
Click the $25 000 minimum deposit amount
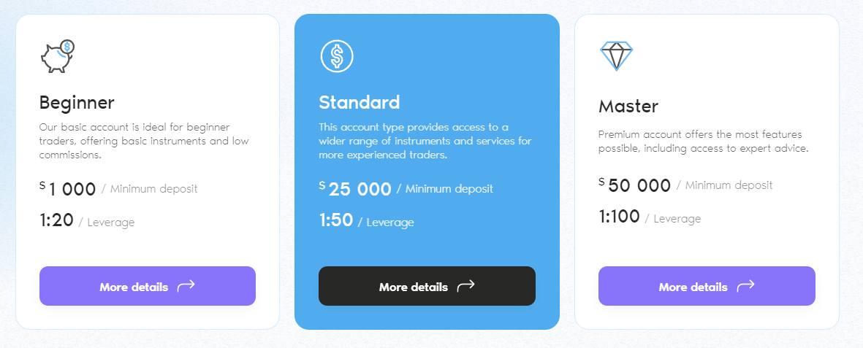tap(360, 189)
